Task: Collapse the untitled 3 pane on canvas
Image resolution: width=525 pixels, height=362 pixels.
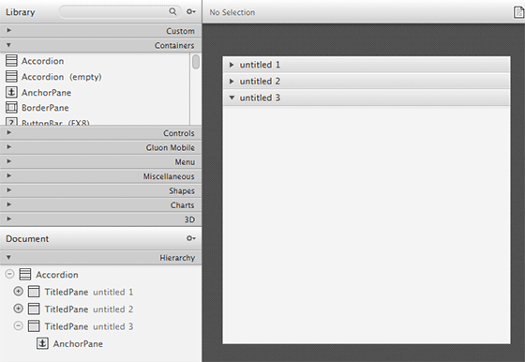Action: tap(232, 98)
